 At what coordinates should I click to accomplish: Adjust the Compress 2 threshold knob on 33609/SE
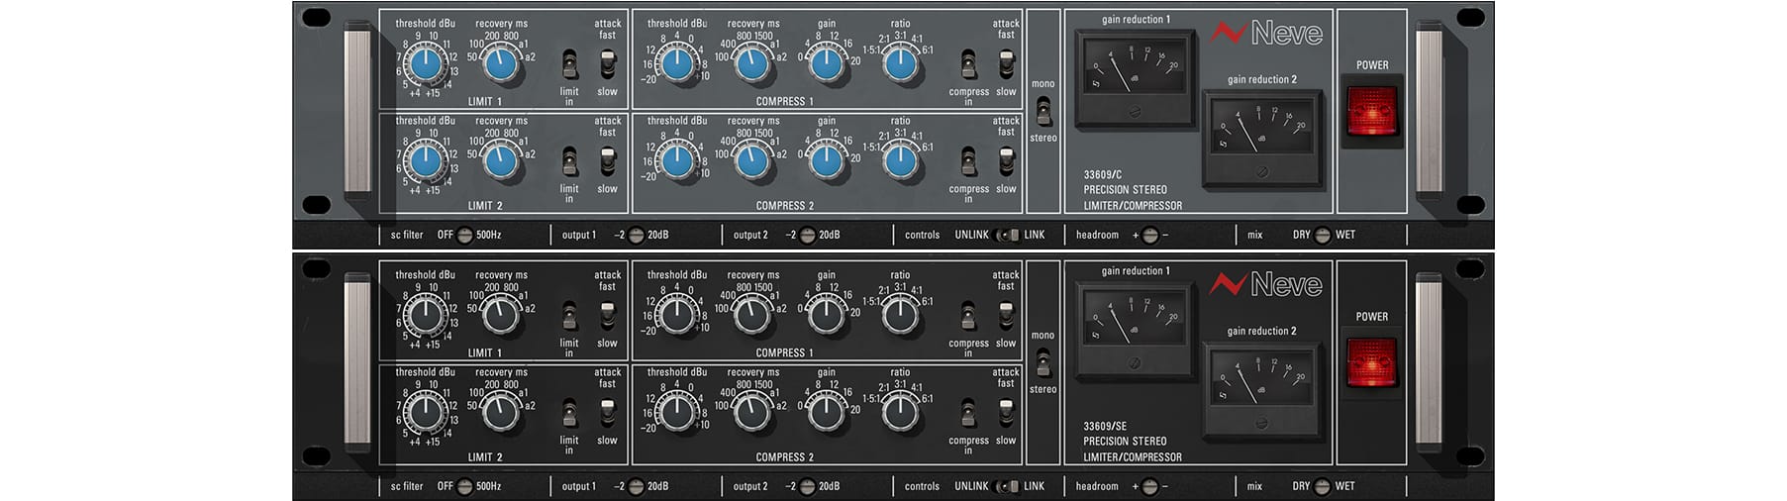pyautogui.click(x=677, y=413)
